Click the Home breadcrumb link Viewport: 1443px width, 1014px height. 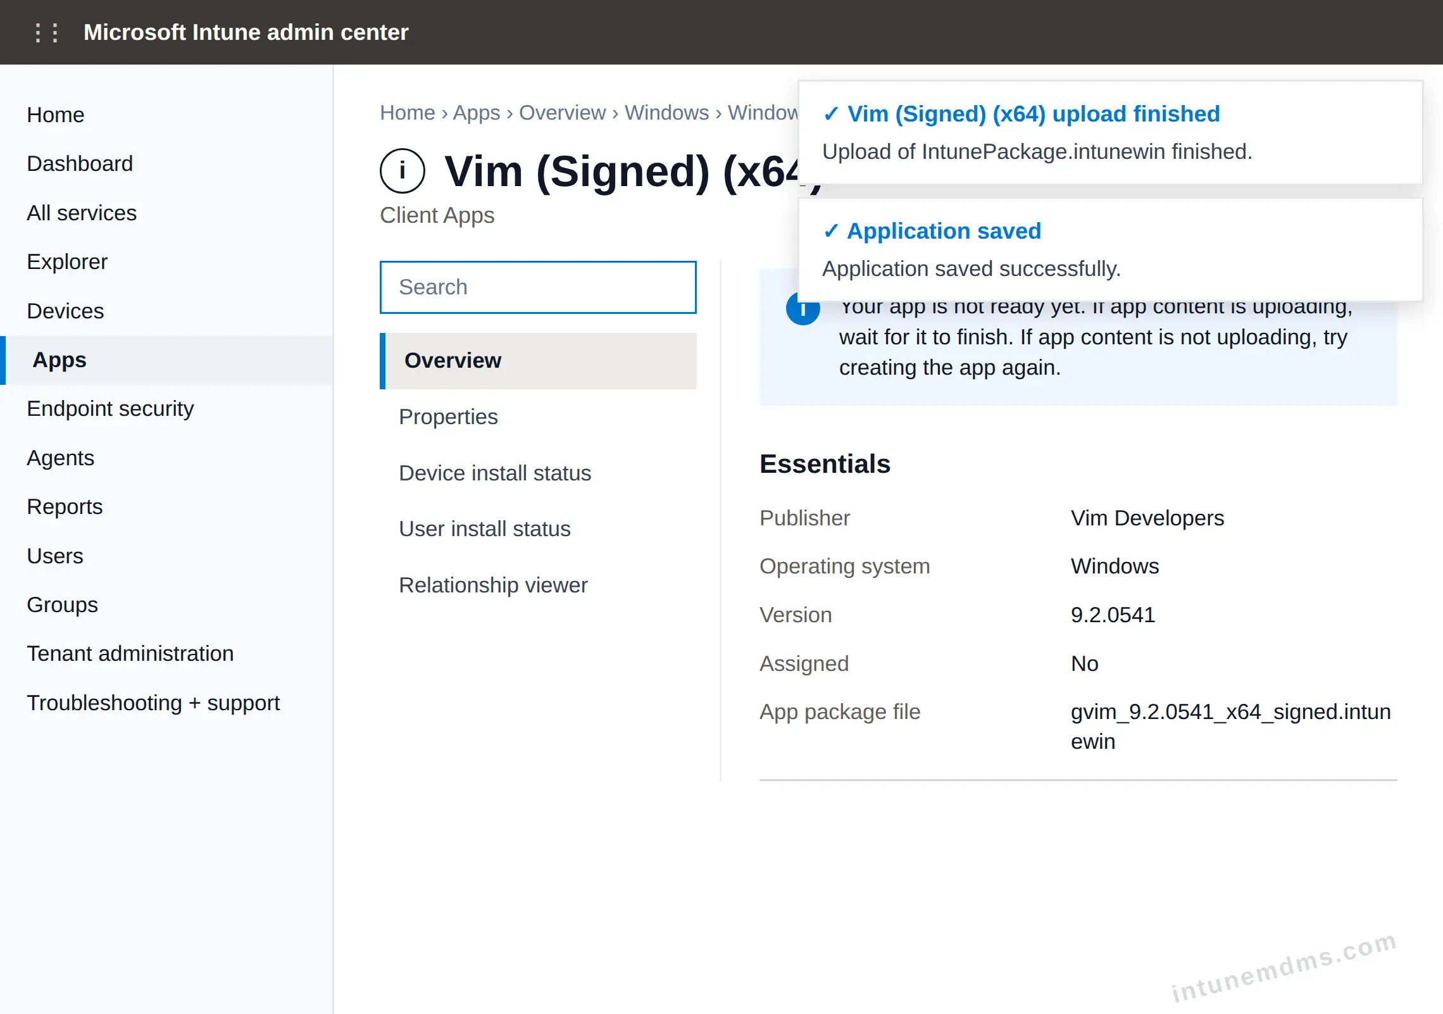(x=408, y=112)
